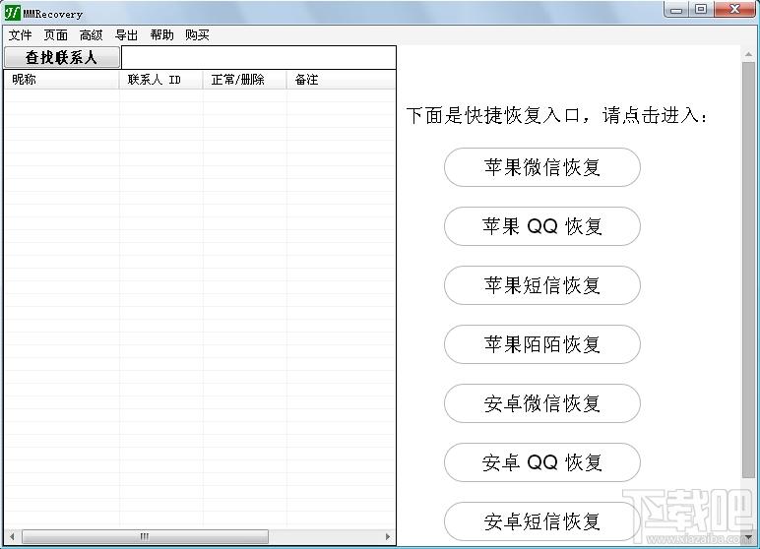Viewport: 760px width, 549px height.
Task: Maximize the MMRecovery window
Action: click(701, 10)
